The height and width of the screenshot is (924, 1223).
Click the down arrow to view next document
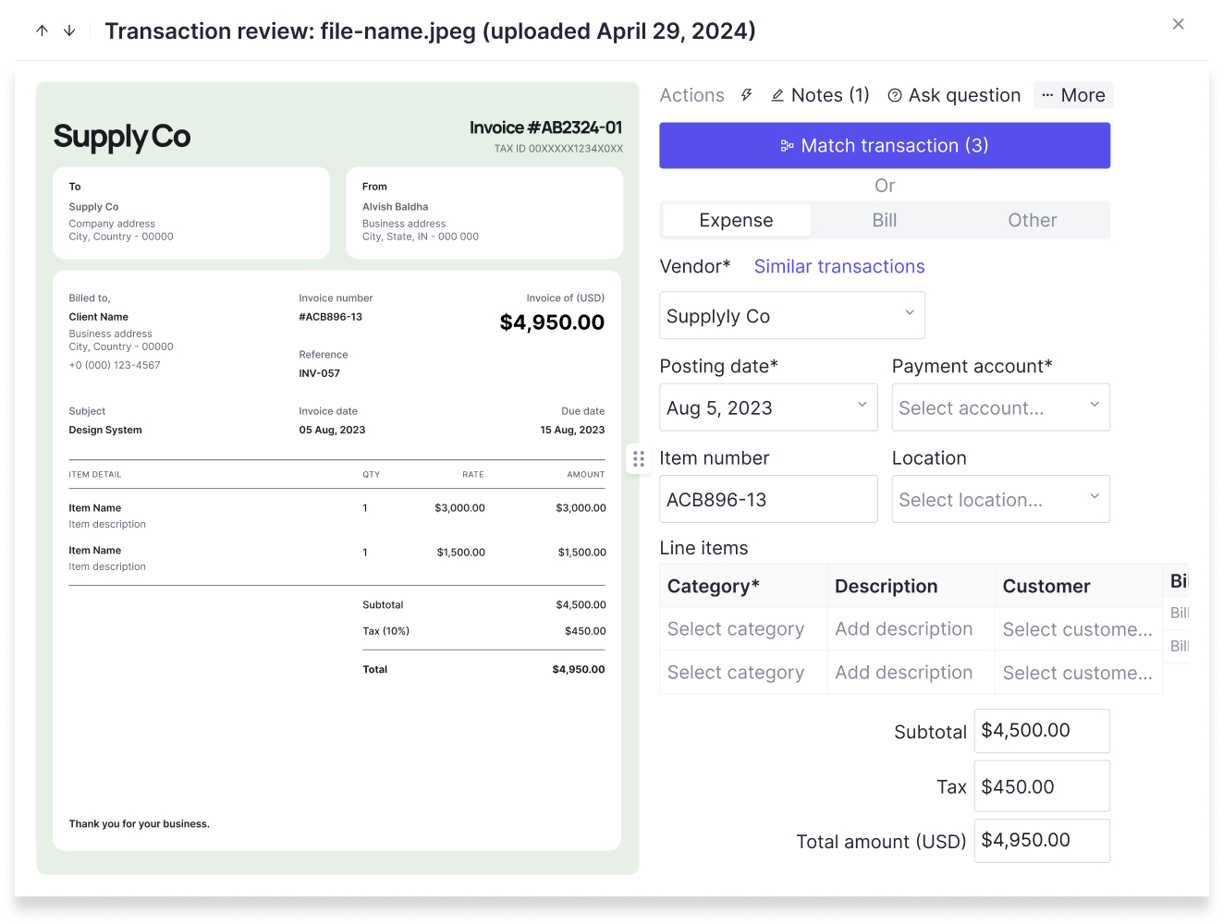point(68,30)
